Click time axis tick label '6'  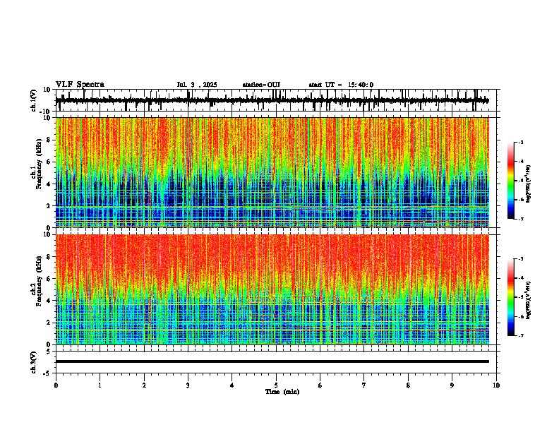[x=320, y=385]
